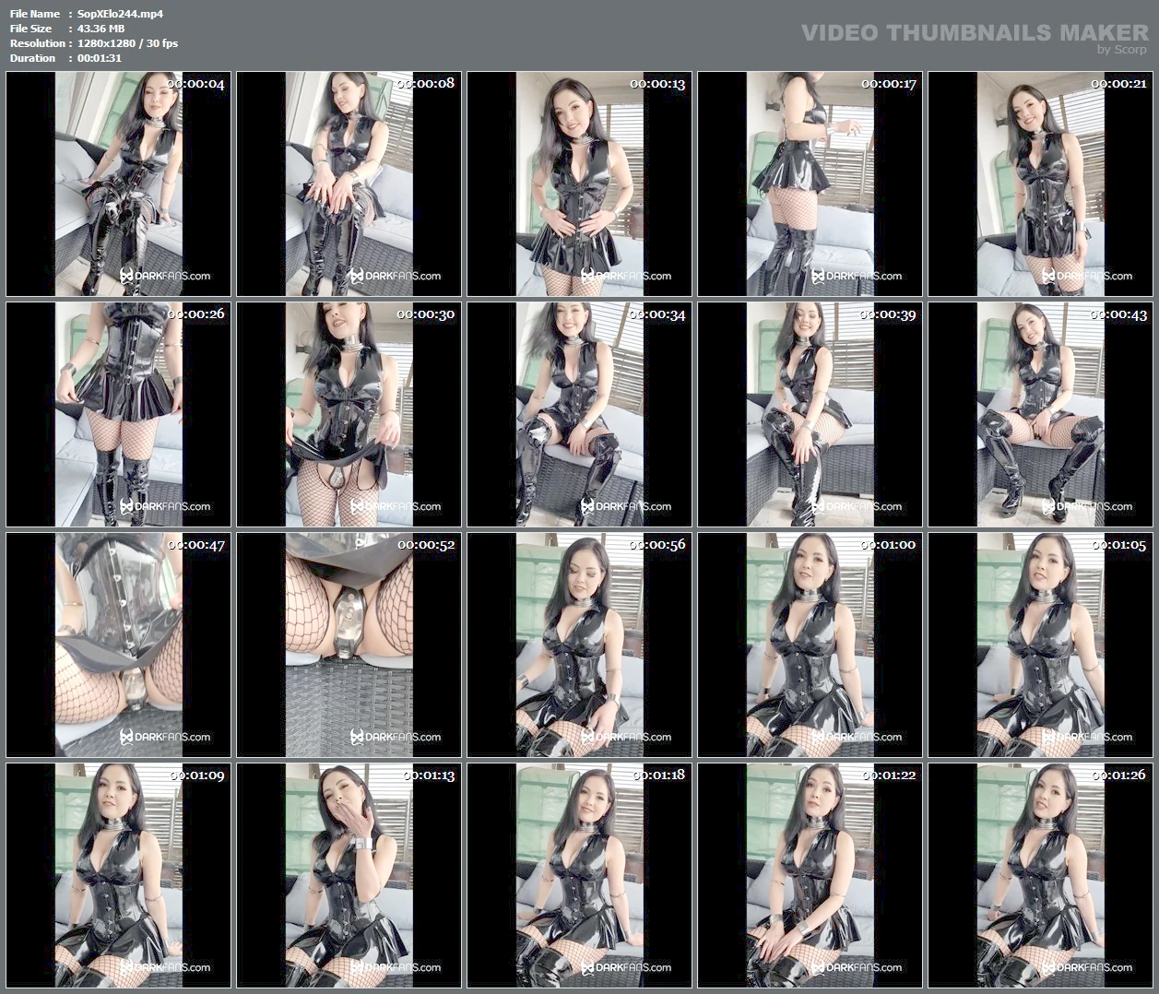Open the frame stamped 00:00:26

pyautogui.click(x=118, y=415)
